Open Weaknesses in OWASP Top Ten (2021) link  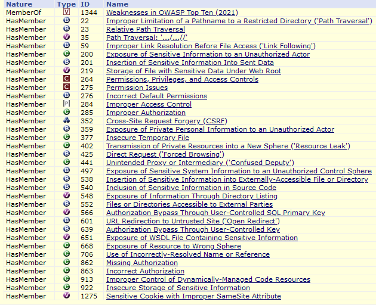172,13
